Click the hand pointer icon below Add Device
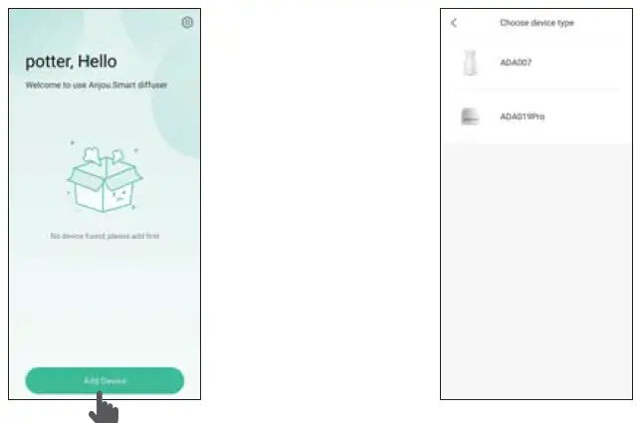Screen dimensions: 639x423 coord(104,408)
